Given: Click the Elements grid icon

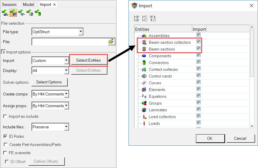Looking at the screenshot, I should coord(144,90).
